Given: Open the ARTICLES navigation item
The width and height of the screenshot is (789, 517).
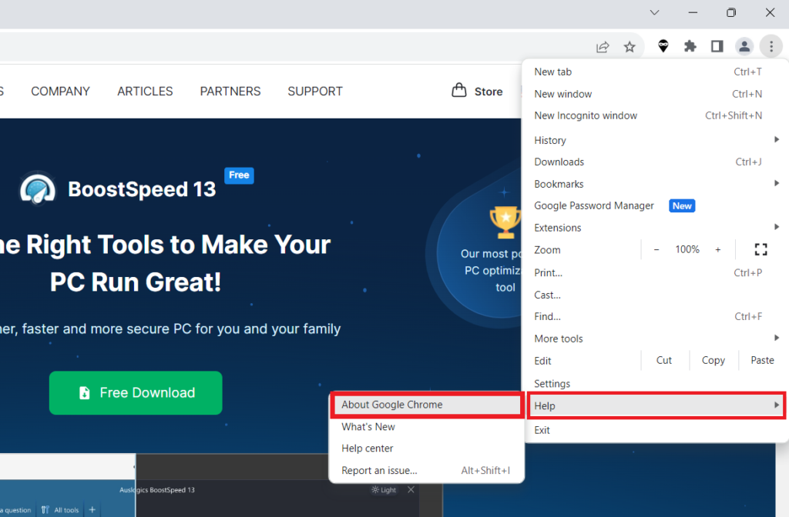Looking at the screenshot, I should pos(145,91).
